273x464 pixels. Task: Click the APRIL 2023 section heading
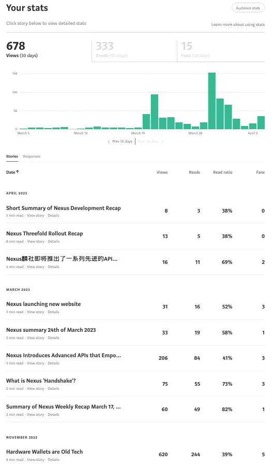(17, 193)
